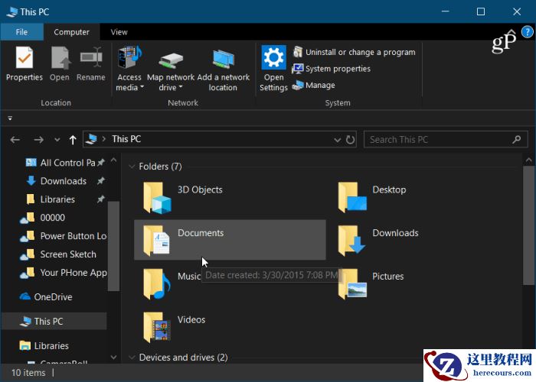Expand the address bar history dropdown

[x=338, y=140]
